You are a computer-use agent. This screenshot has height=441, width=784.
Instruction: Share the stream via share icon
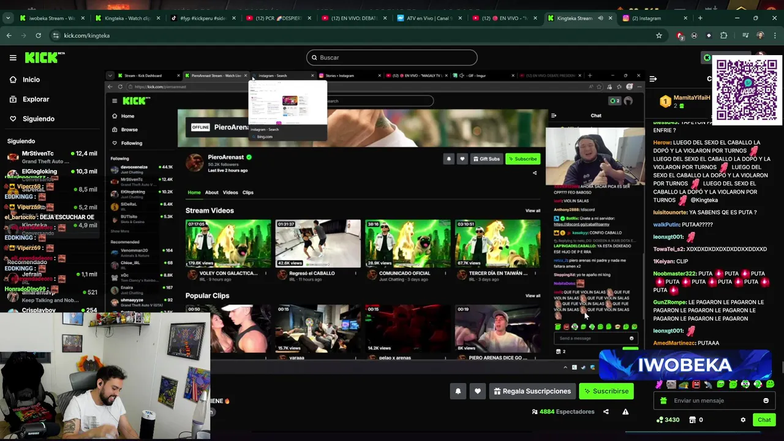pos(606,412)
